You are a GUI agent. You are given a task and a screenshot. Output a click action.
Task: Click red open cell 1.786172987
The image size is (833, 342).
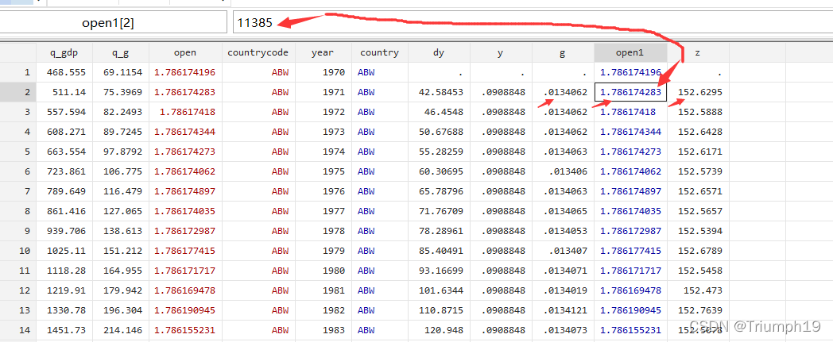click(185, 231)
